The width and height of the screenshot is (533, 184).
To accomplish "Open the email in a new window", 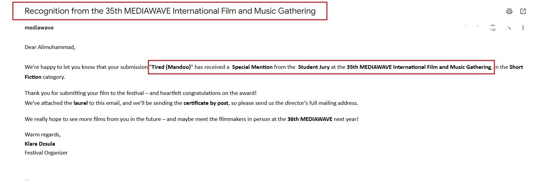I will click(523, 11).
